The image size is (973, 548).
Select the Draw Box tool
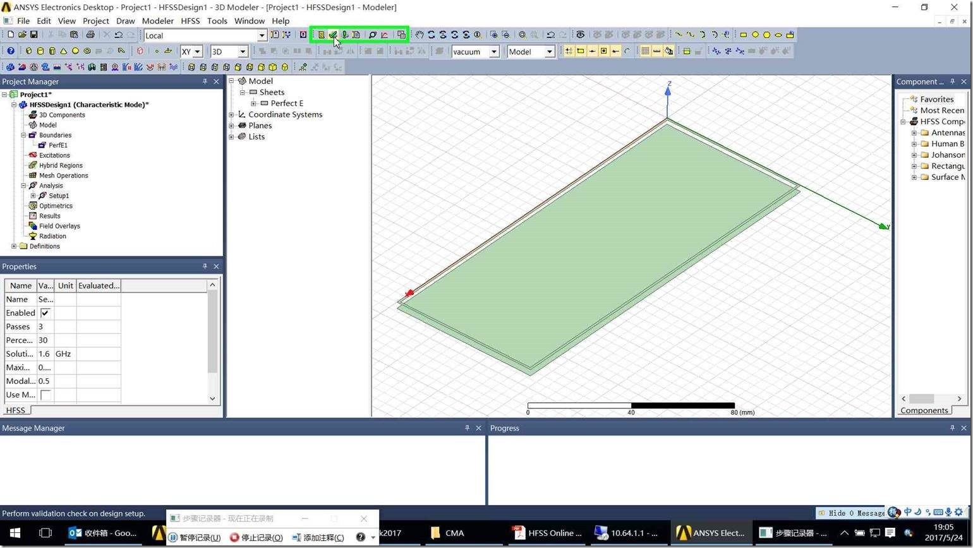pos(28,51)
